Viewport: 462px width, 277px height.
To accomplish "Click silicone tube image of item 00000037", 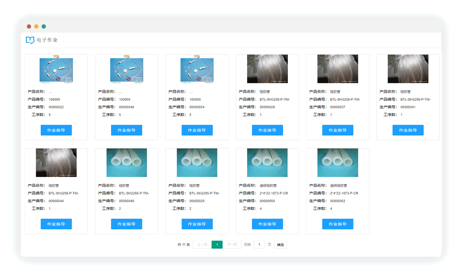I will coord(338,69).
